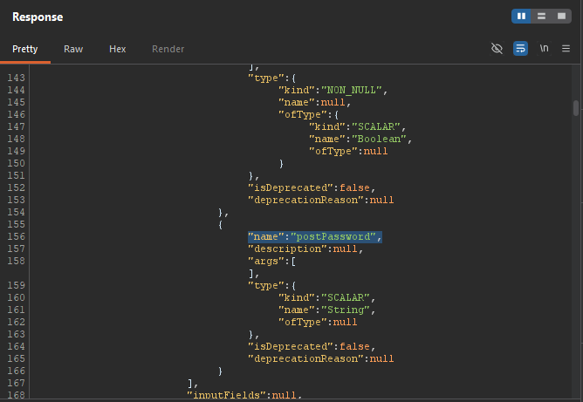This screenshot has height=402, width=583.
Task: Switch to combined tabbed layout
Action: click(561, 16)
